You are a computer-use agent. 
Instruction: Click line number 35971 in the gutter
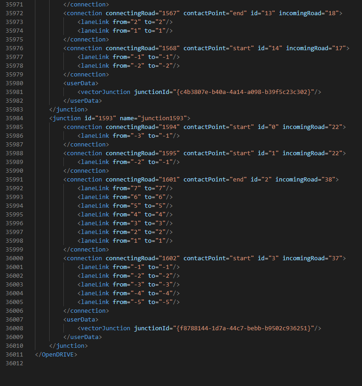pos(15,4)
